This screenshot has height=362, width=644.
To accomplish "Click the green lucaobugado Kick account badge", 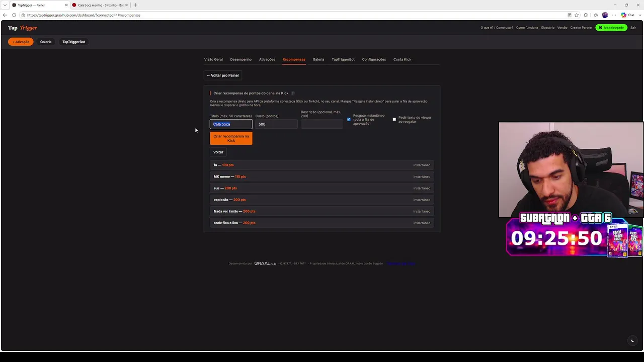I will tap(611, 28).
